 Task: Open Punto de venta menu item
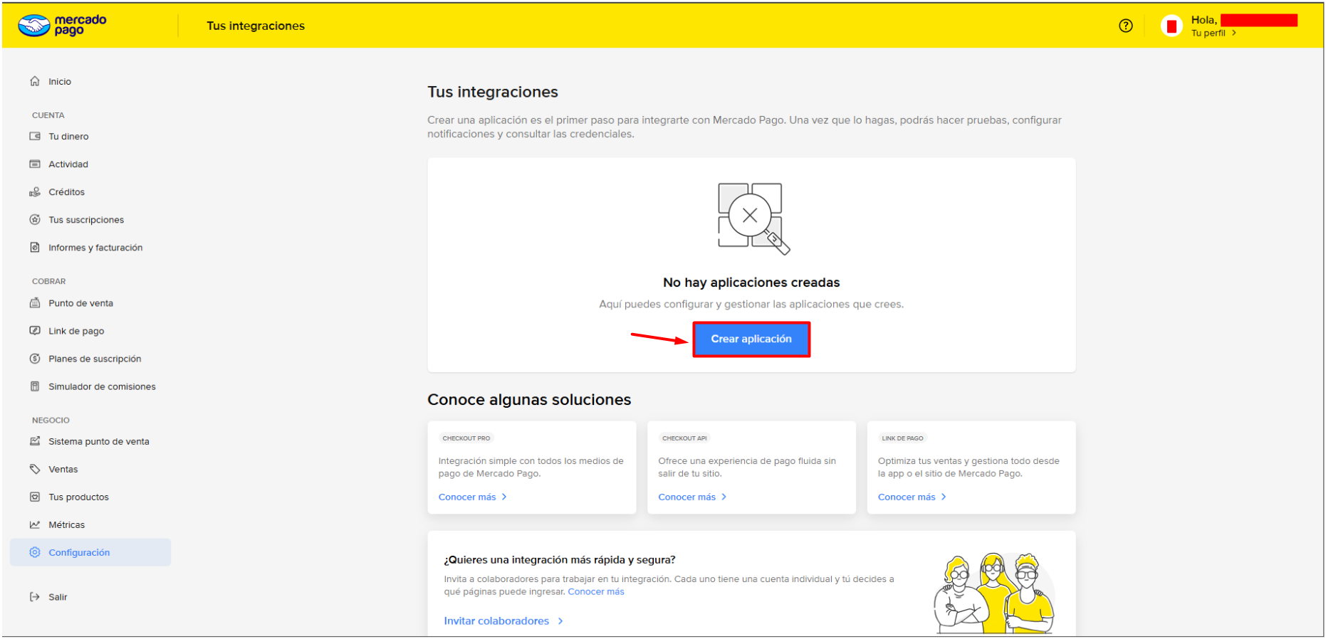click(x=80, y=303)
